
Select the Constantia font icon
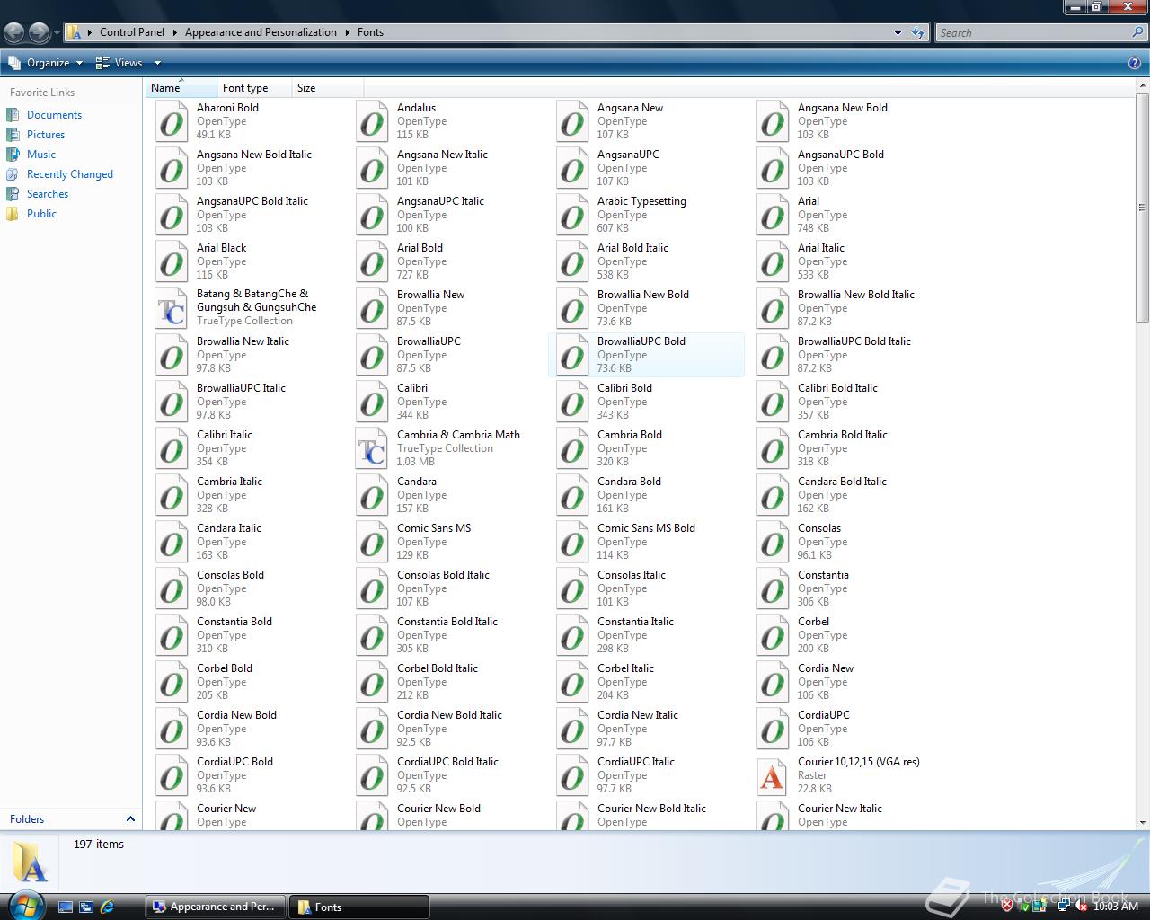click(x=773, y=588)
